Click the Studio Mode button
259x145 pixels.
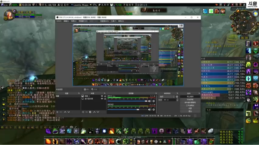click(190, 105)
